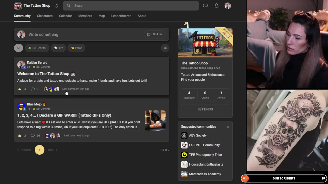
Task: Click the search magnifier icon
Action: (69, 6)
